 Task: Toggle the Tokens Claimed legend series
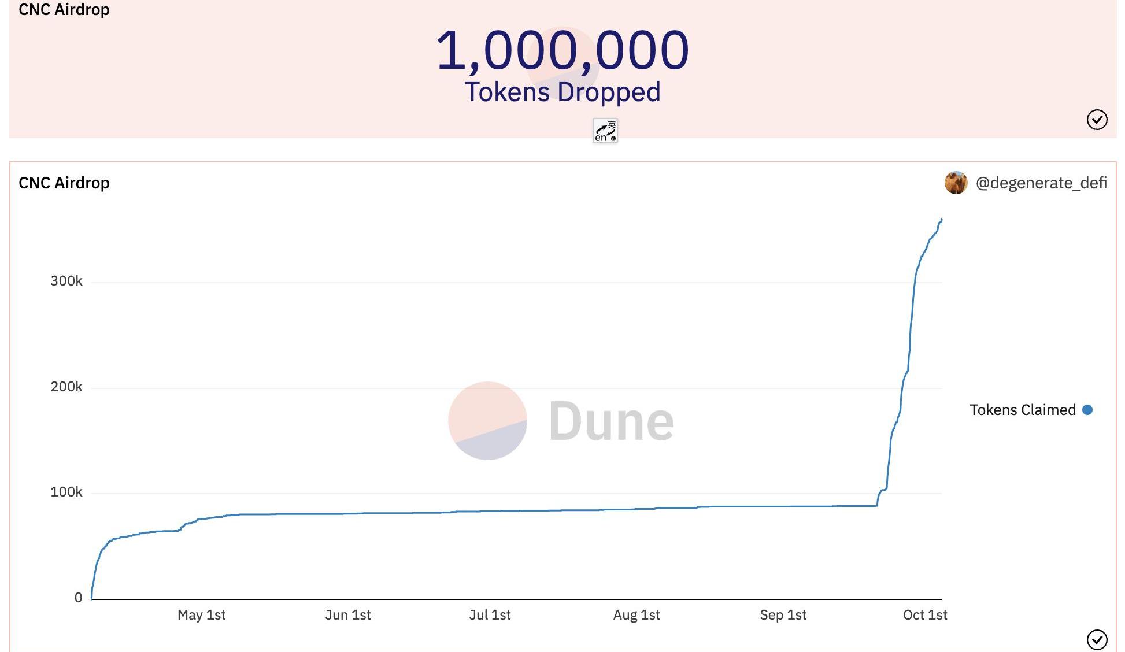[1022, 410]
